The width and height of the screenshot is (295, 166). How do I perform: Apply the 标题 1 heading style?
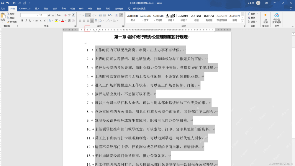click(171, 18)
